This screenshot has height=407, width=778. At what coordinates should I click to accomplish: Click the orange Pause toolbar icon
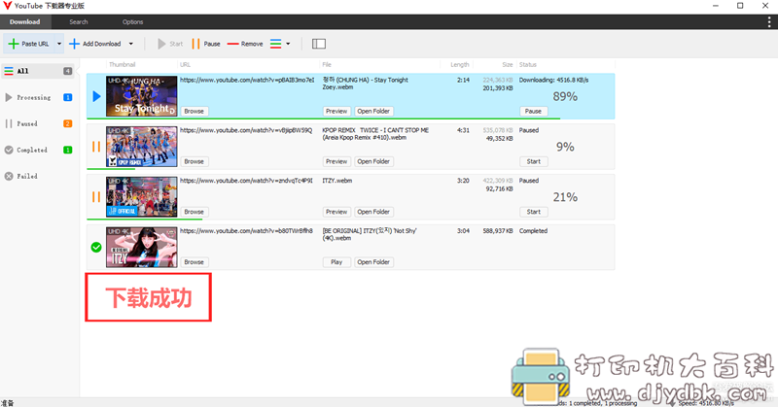[195, 44]
